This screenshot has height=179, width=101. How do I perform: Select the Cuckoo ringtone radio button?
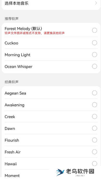click(94, 43)
